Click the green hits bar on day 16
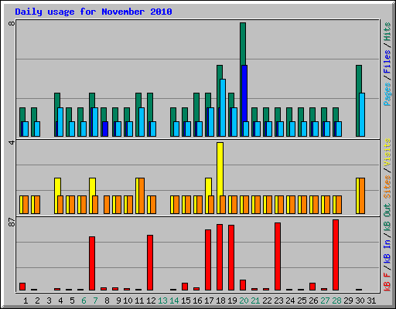This screenshot has height=309, width=396. tap(196, 107)
